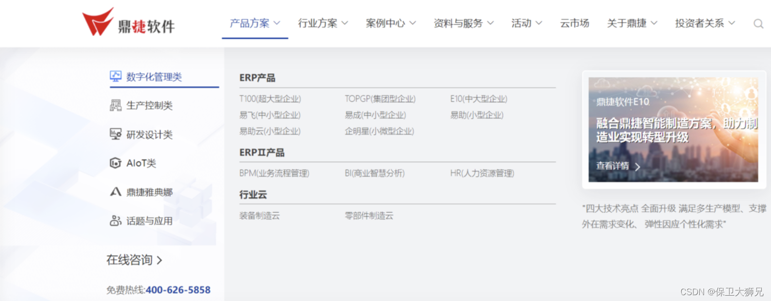Open the 易飞(中小型企业) link
The height and width of the screenshot is (301, 771).
pos(270,115)
